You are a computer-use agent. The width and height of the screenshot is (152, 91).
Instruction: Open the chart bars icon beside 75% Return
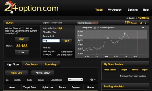(x=141, y=23)
